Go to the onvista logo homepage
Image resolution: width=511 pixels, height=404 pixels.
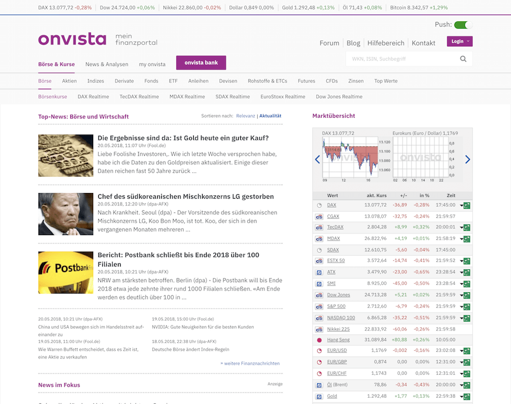pos(72,39)
